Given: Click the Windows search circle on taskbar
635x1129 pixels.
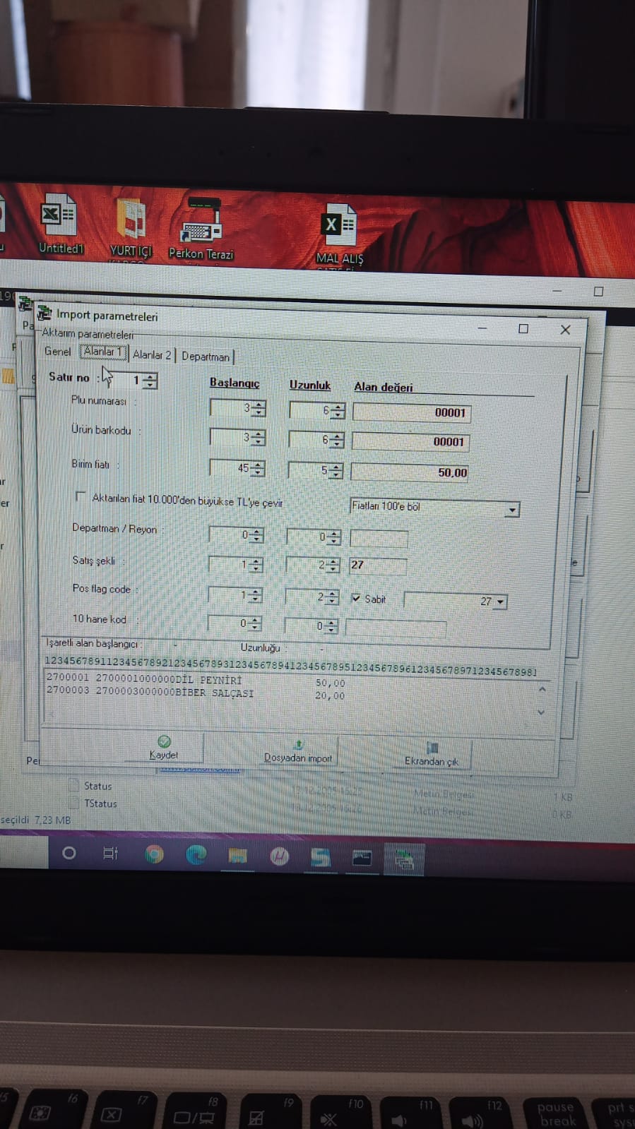Looking at the screenshot, I should (x=69, y=852).
